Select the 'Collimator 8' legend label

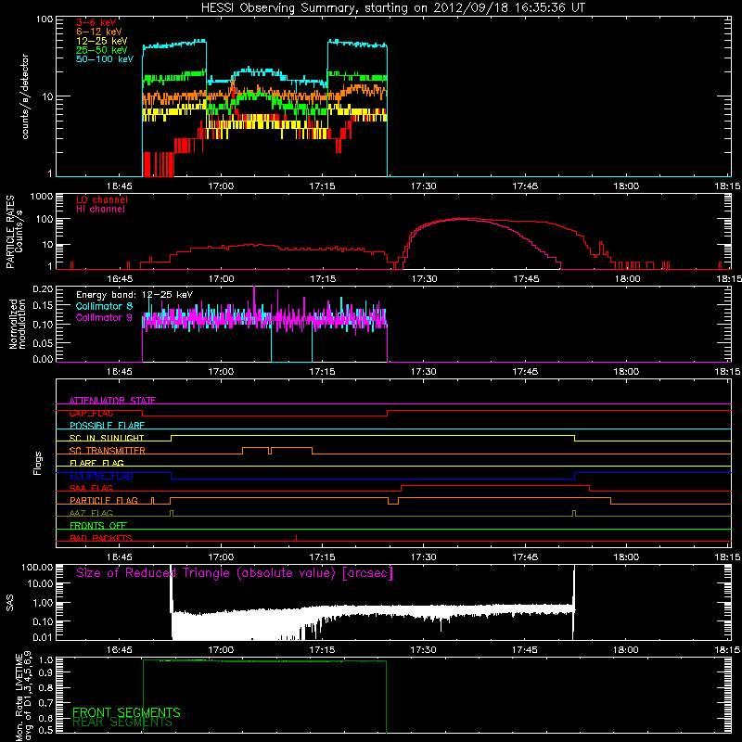(104, 306)
